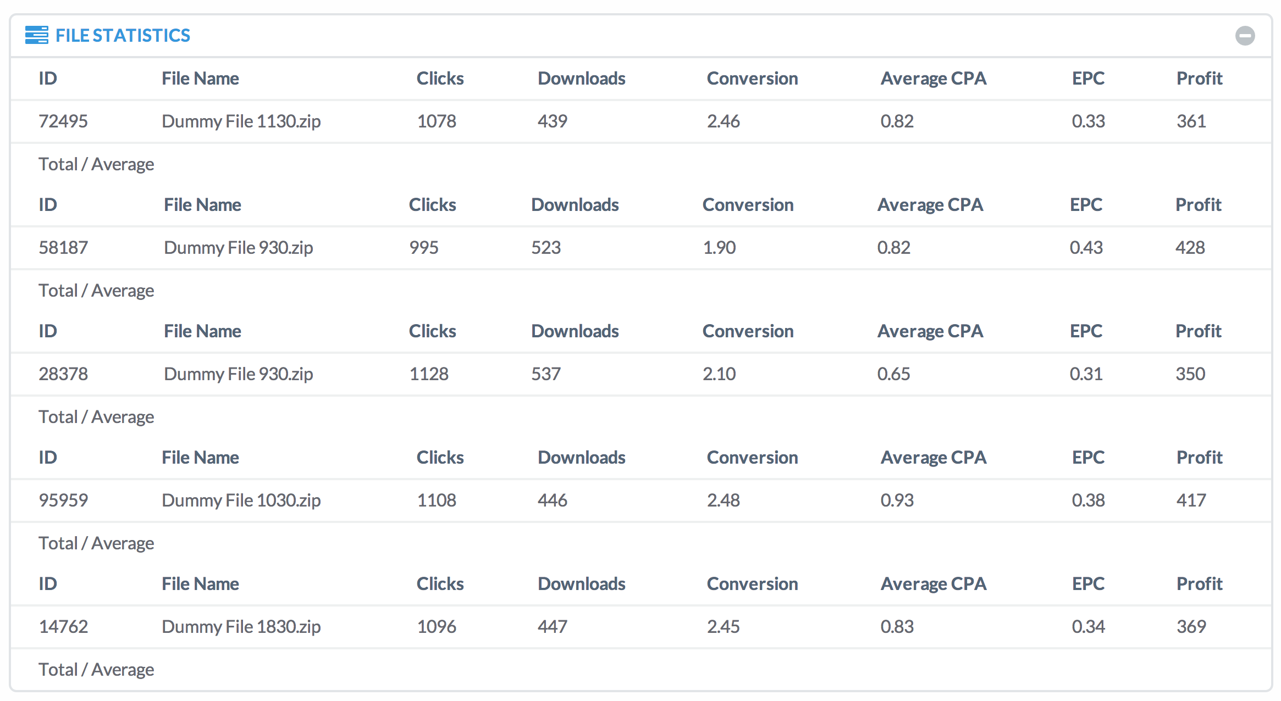Viewport: 1281px width, 701px height.
Task: Select file ID 95959
Action: (63, 500)
